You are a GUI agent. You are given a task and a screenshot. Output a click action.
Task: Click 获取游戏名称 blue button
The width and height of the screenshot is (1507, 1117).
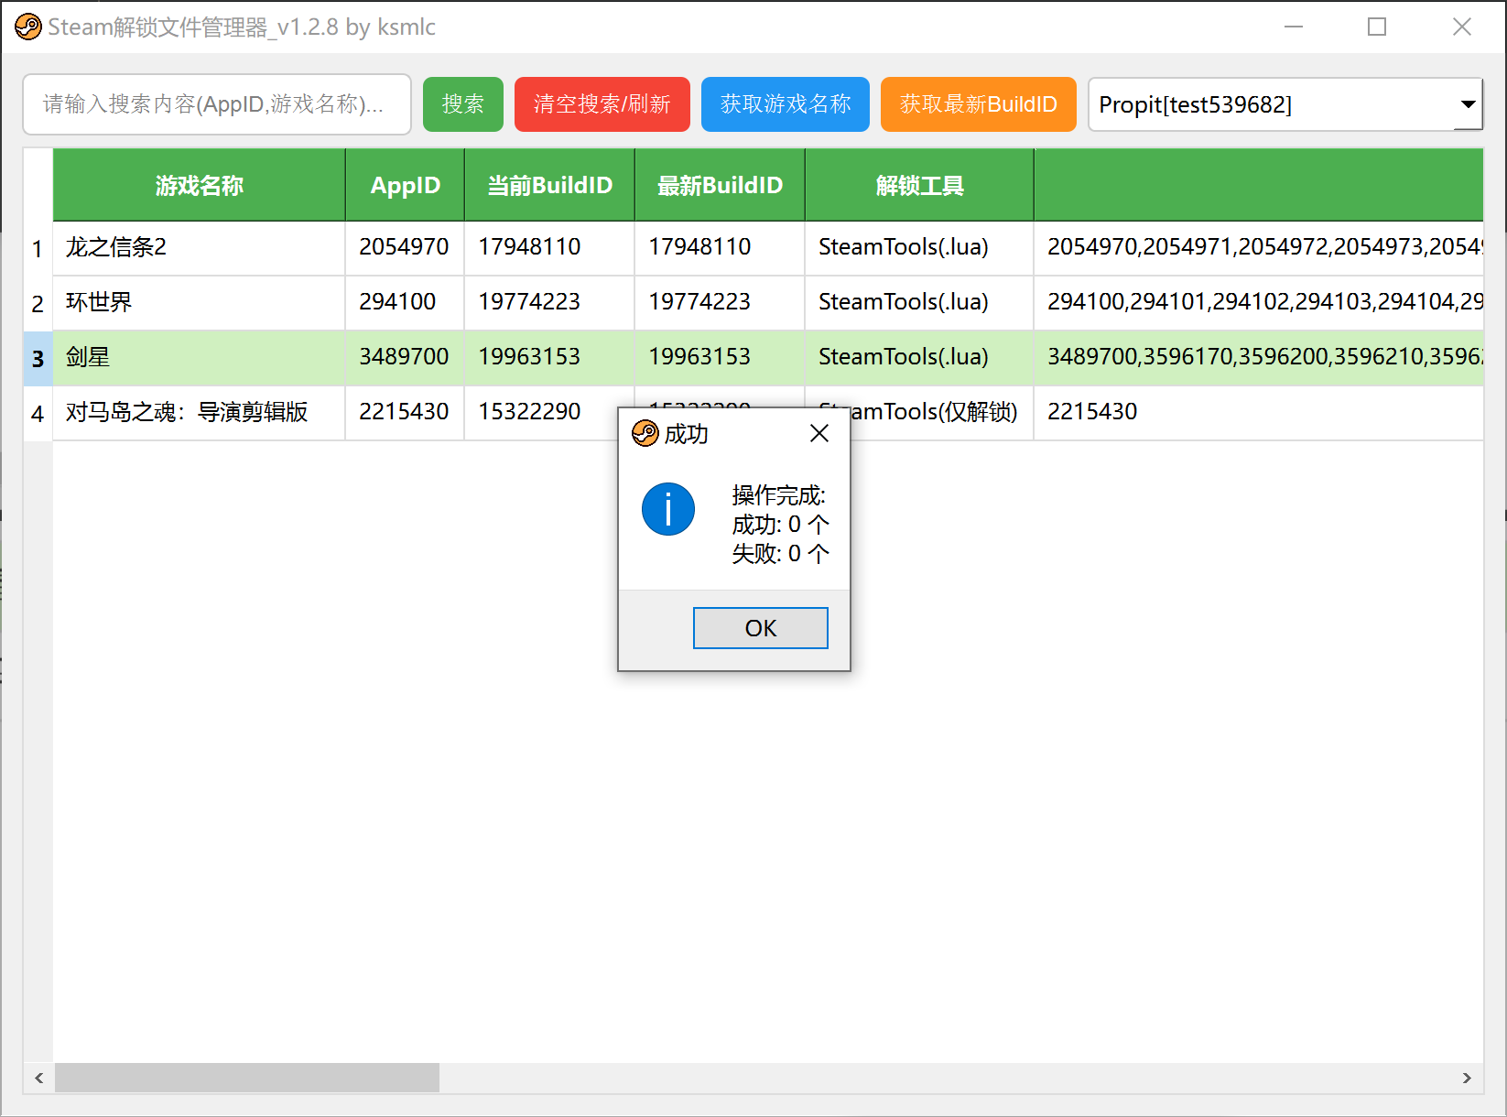(785, 104)
